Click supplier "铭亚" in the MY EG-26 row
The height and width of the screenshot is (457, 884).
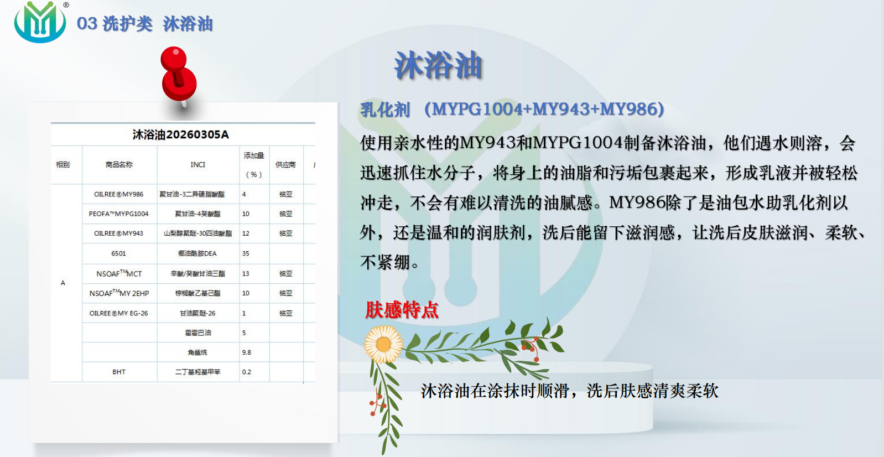click(x=286, y=313)
